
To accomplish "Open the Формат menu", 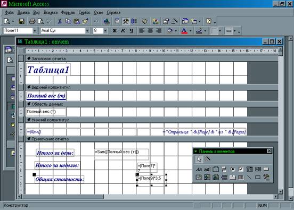I will 68,13.
